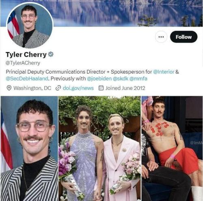203x201 pixels.
Task: Click the chain link icon
Action: click(58, 88)
